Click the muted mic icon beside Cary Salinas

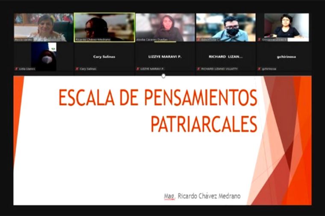77,69
